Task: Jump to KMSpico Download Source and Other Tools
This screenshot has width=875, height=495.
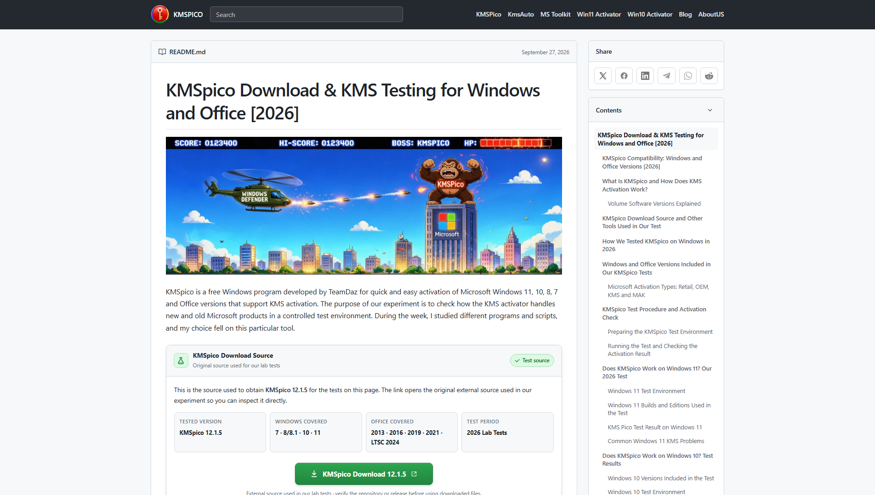Action: (653, 222)
